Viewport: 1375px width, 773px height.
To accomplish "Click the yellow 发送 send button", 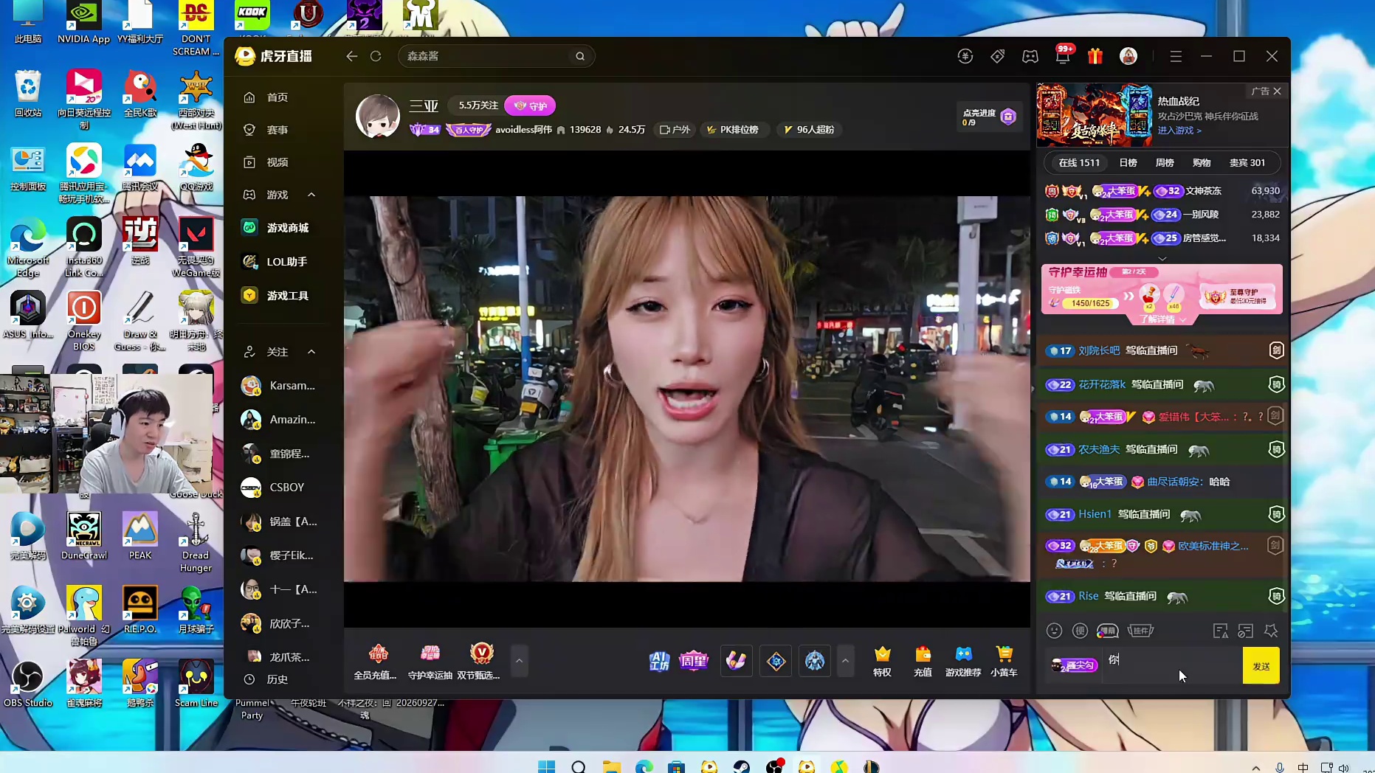I will pos(1261,665).
